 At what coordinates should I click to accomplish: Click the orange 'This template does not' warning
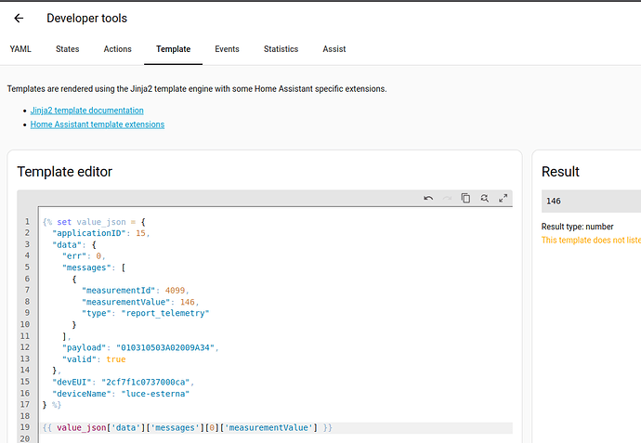(x=591, y=240)
